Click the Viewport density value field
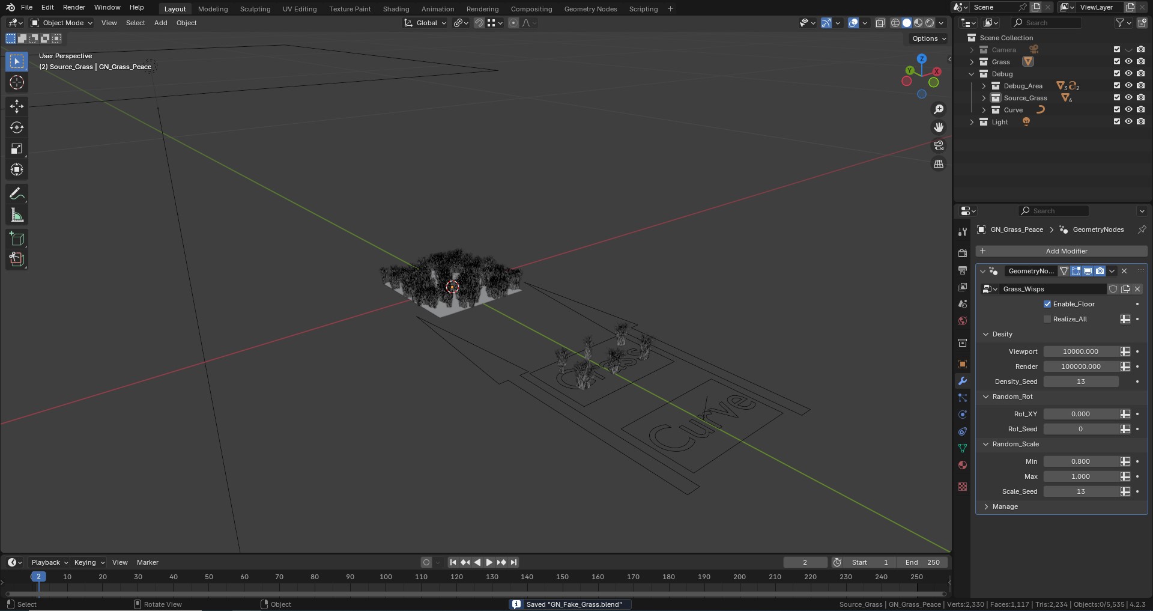Viewport: 1153px width, 611px height. pos(1080,351)
